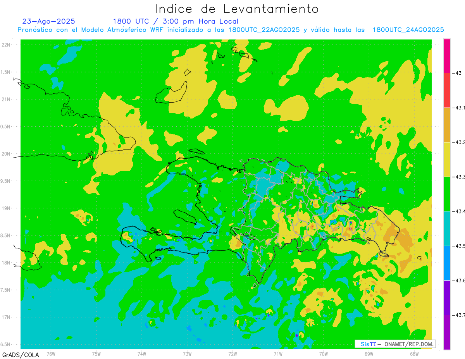Click the '70W' longitude label
Screen dimensions: 465x359
(x=324, y=354)
